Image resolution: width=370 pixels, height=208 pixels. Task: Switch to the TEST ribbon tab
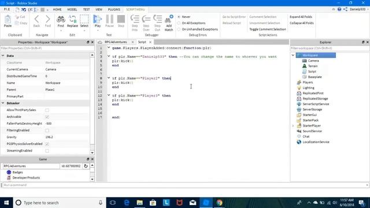pos(86,9)
